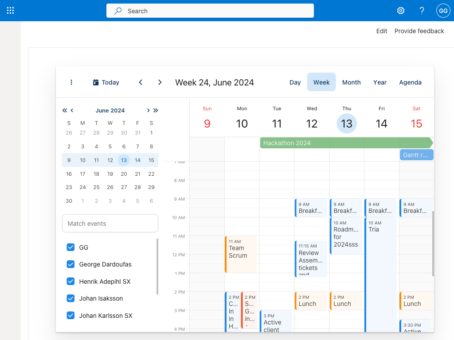The image size is (454, 340).
Task: Open Settings via the gear icon
Action: pyautogui.click(x=400, y=10)
